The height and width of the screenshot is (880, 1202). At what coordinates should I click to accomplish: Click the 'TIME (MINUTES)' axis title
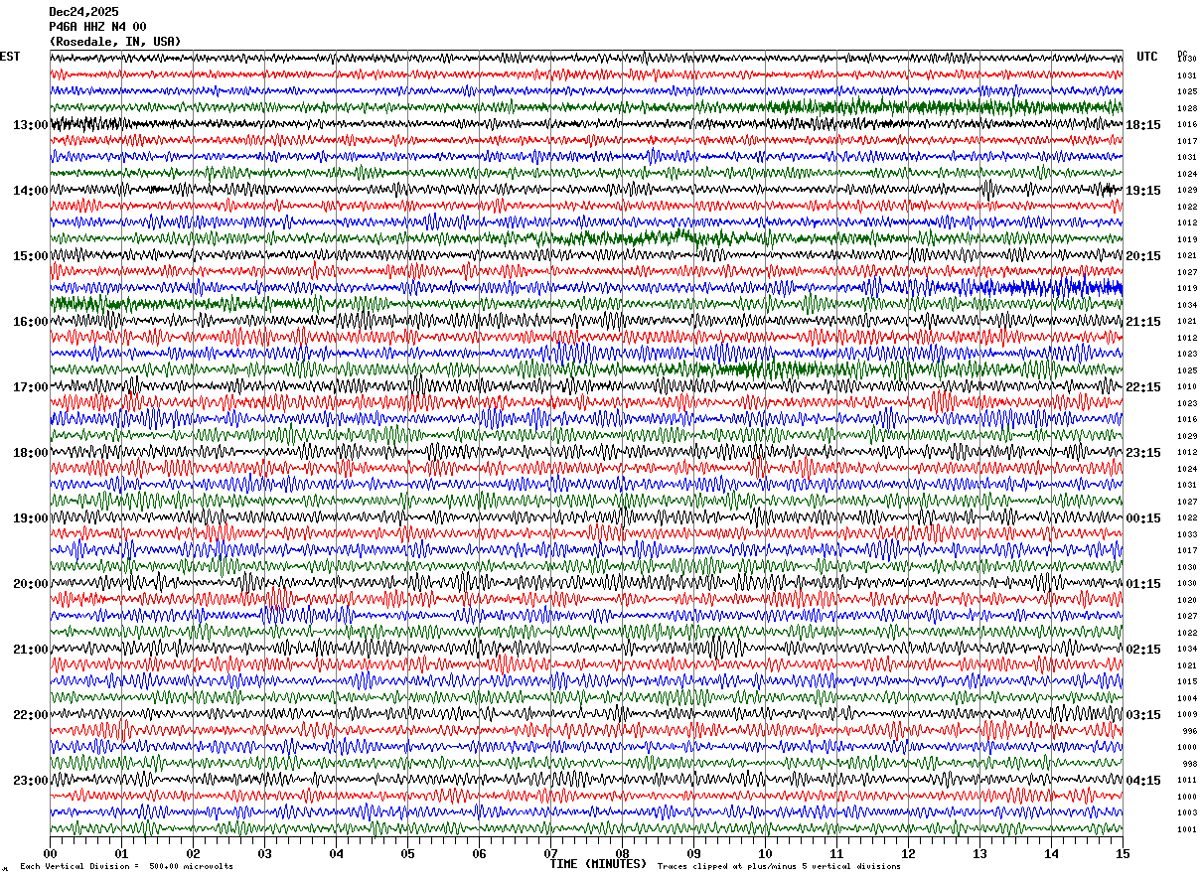pos(598,864)
